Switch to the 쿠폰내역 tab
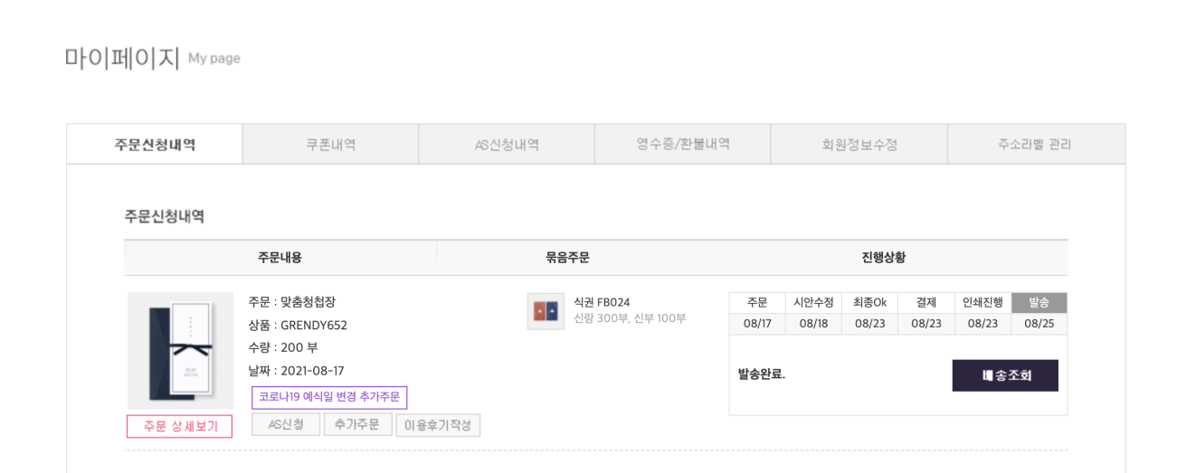 coord(330,145)
